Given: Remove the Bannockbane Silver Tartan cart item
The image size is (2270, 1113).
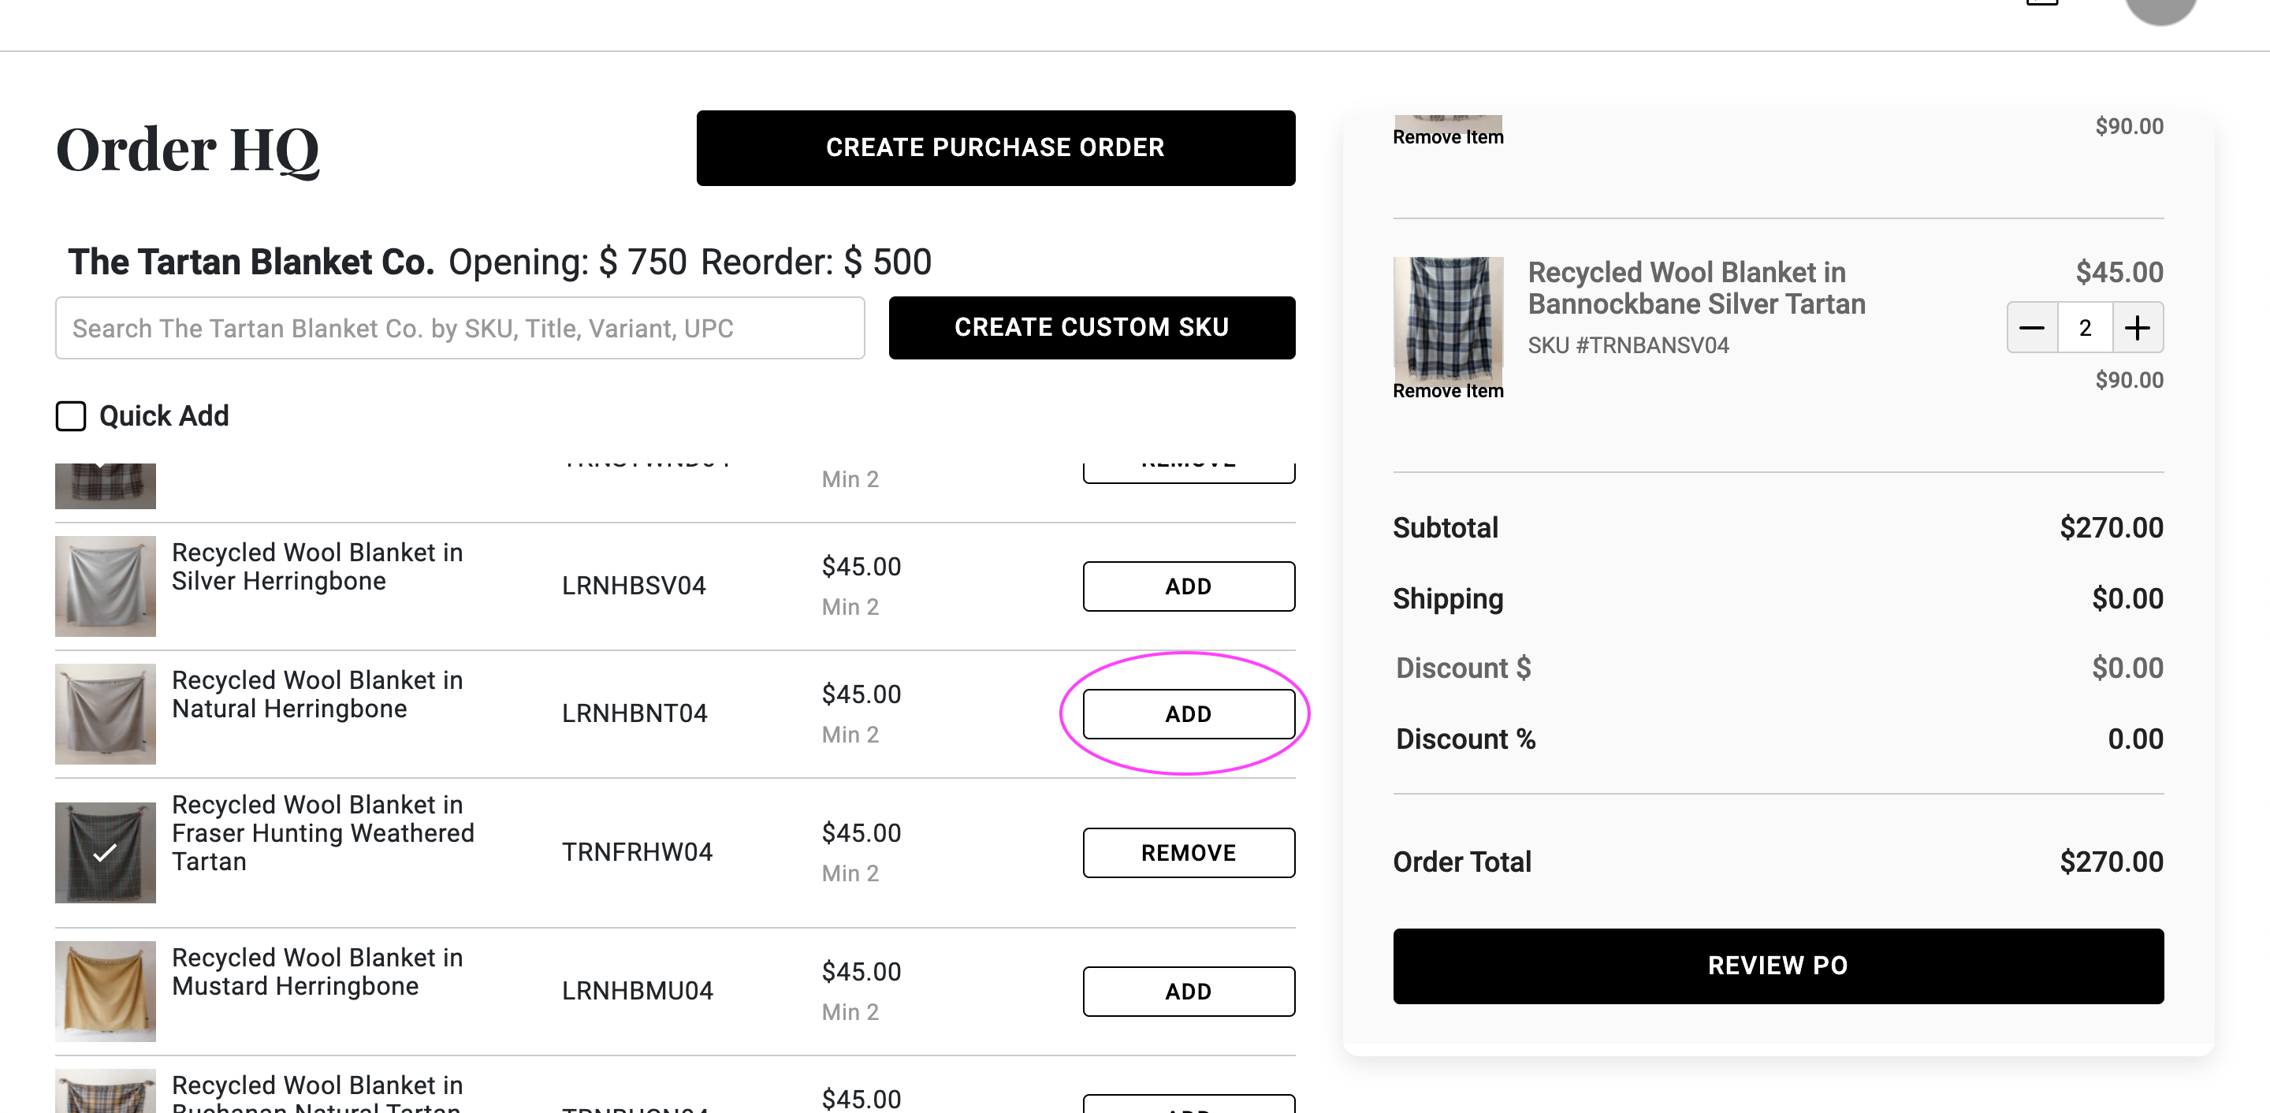Looking at the screenshot, I should click(x=1448, y=391).
